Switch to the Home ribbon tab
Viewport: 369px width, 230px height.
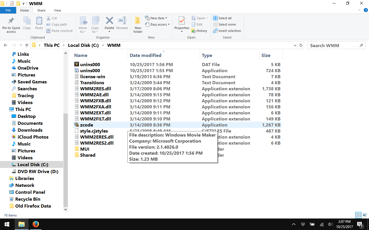point(25,10)
